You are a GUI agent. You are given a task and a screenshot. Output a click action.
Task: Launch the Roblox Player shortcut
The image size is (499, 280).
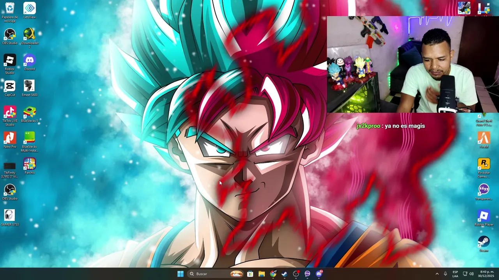coord(484,218)
